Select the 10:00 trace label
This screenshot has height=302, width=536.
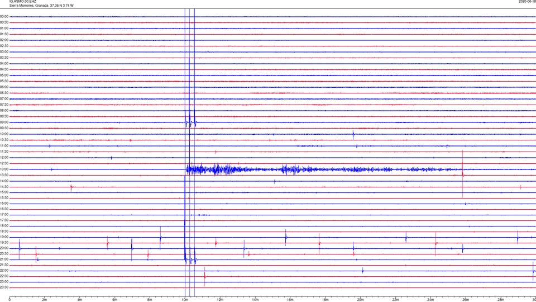tap(4, 134)
